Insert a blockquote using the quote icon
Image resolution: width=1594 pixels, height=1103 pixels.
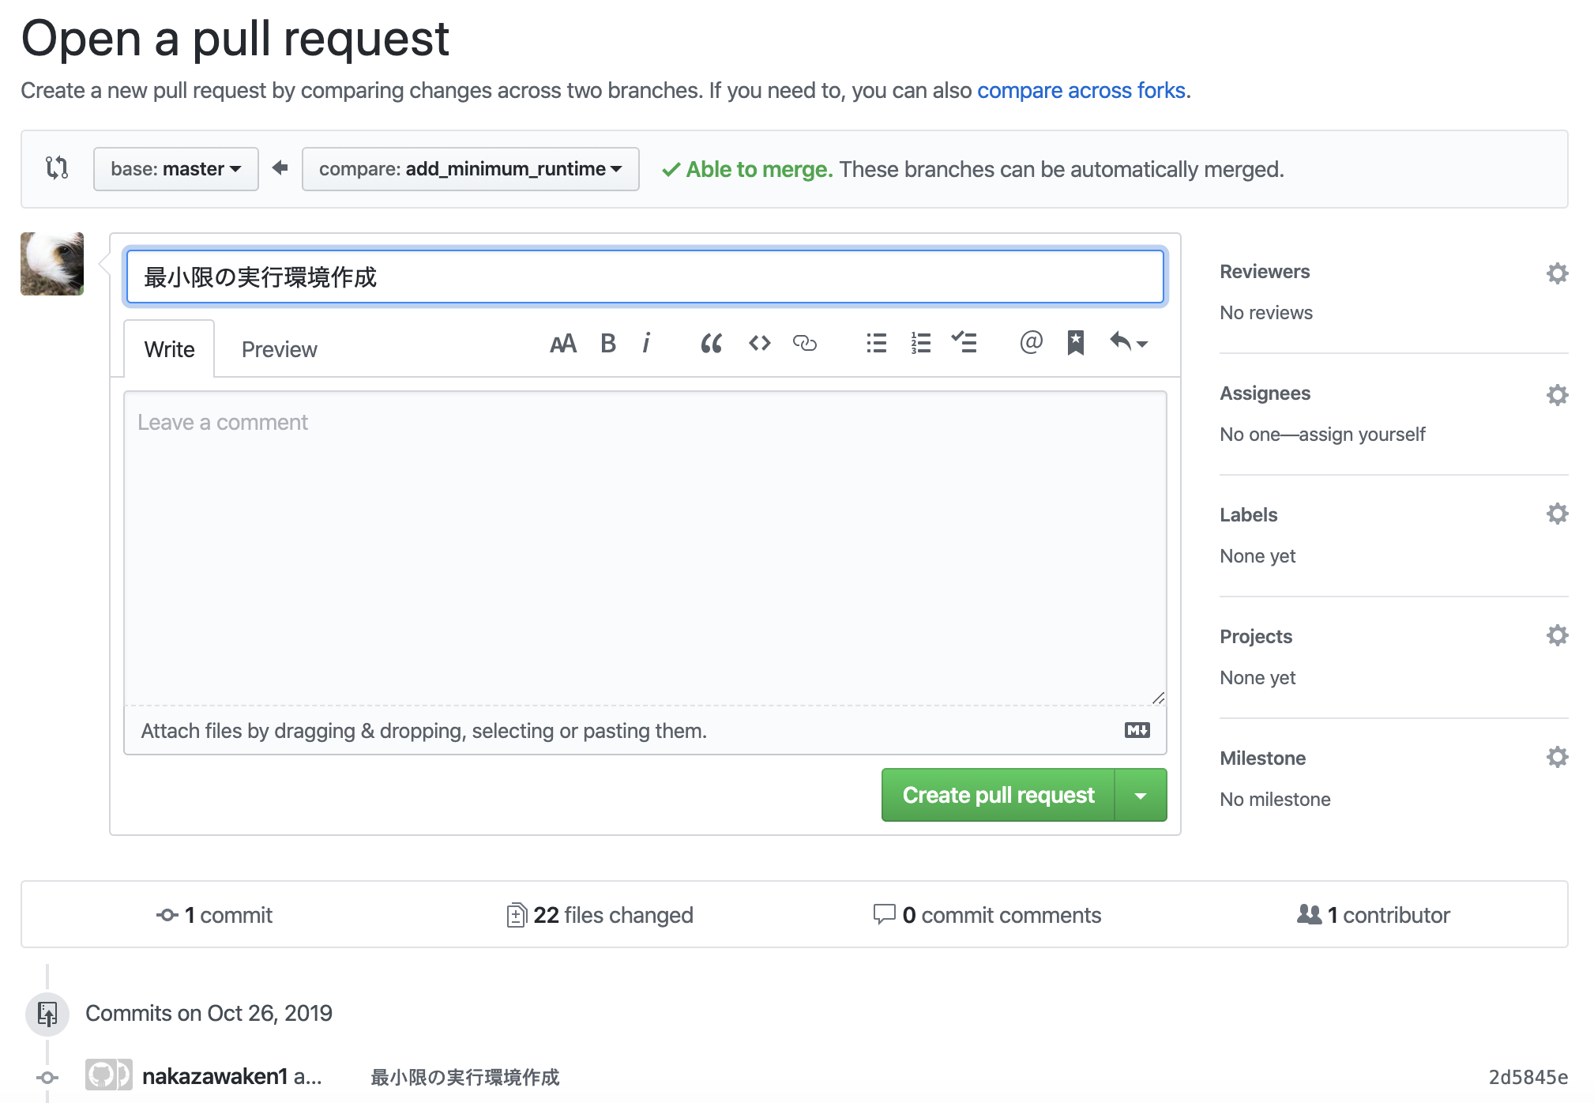[709, 343]
